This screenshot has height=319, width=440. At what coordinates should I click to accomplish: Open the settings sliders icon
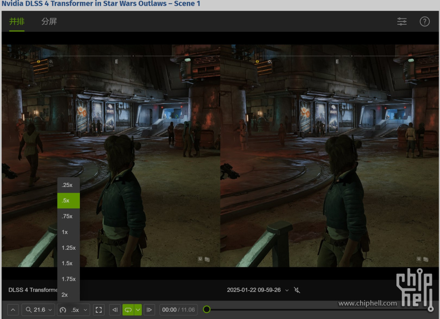pyautogui.click(x=402, y=22)
